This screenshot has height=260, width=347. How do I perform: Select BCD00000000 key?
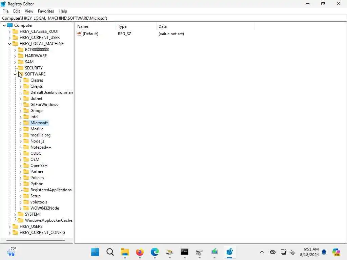click(x=37, y=50)
